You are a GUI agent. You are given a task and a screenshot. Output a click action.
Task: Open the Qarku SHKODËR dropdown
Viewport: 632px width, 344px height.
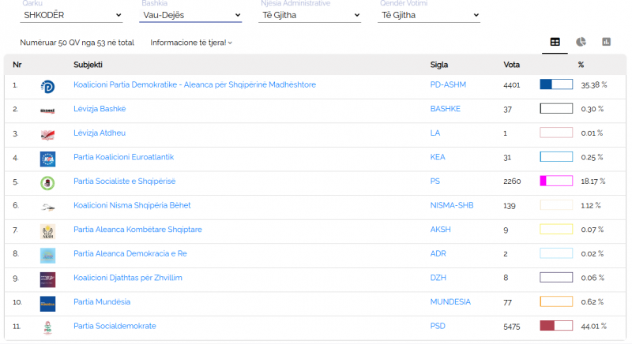click(x=73, y=15)
